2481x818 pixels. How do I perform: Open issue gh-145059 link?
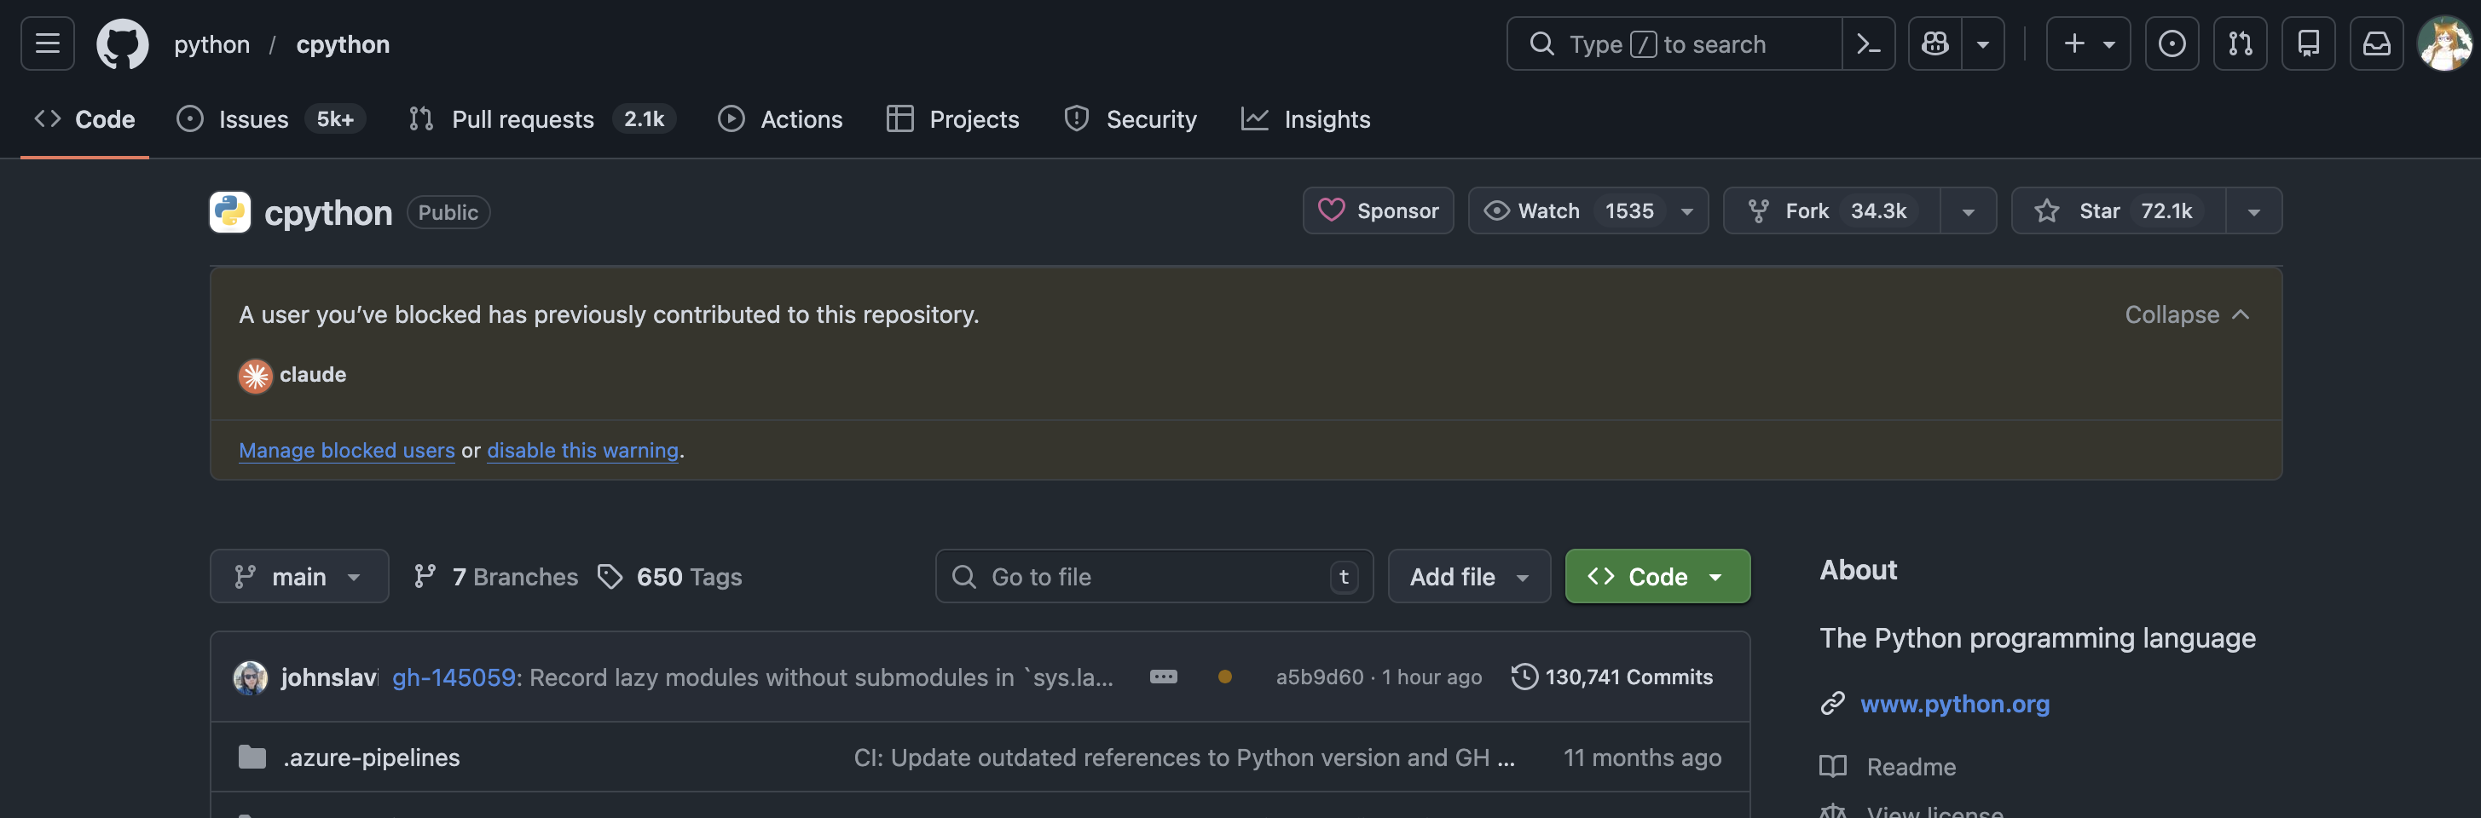click(x=454, y=677)
